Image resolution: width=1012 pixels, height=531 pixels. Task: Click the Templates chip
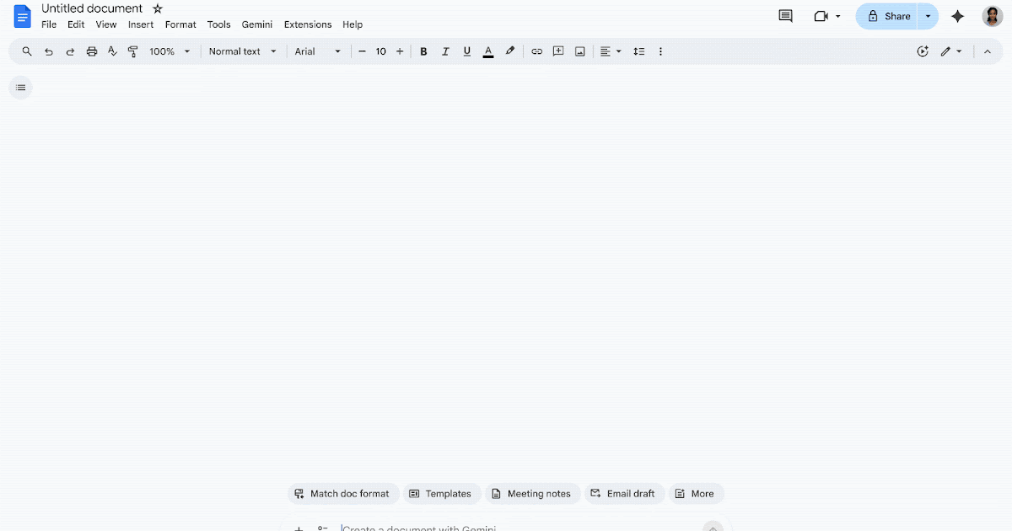[x=442, y=494]
